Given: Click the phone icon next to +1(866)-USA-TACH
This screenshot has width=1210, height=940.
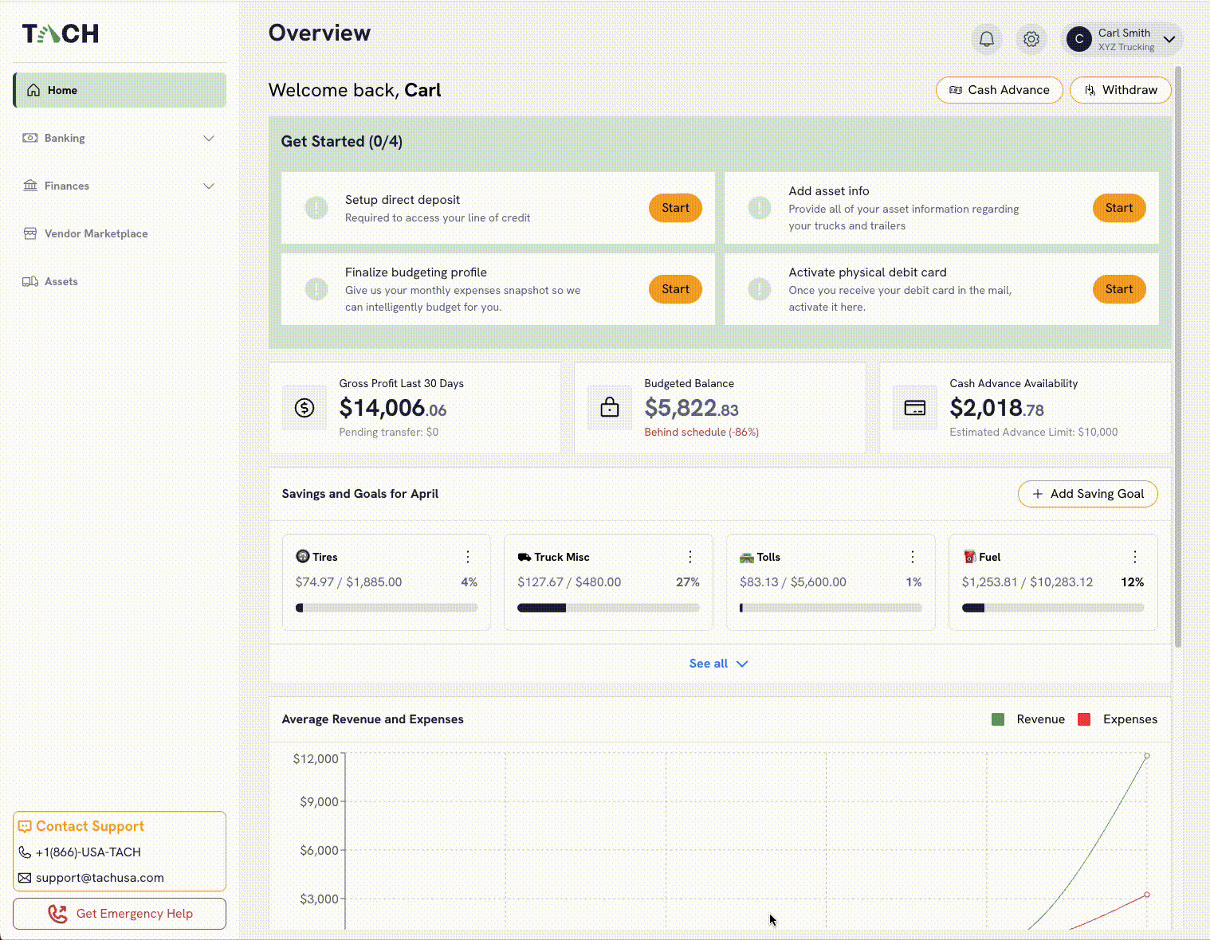Looking at the screenshot, I should tap(25, 852).
